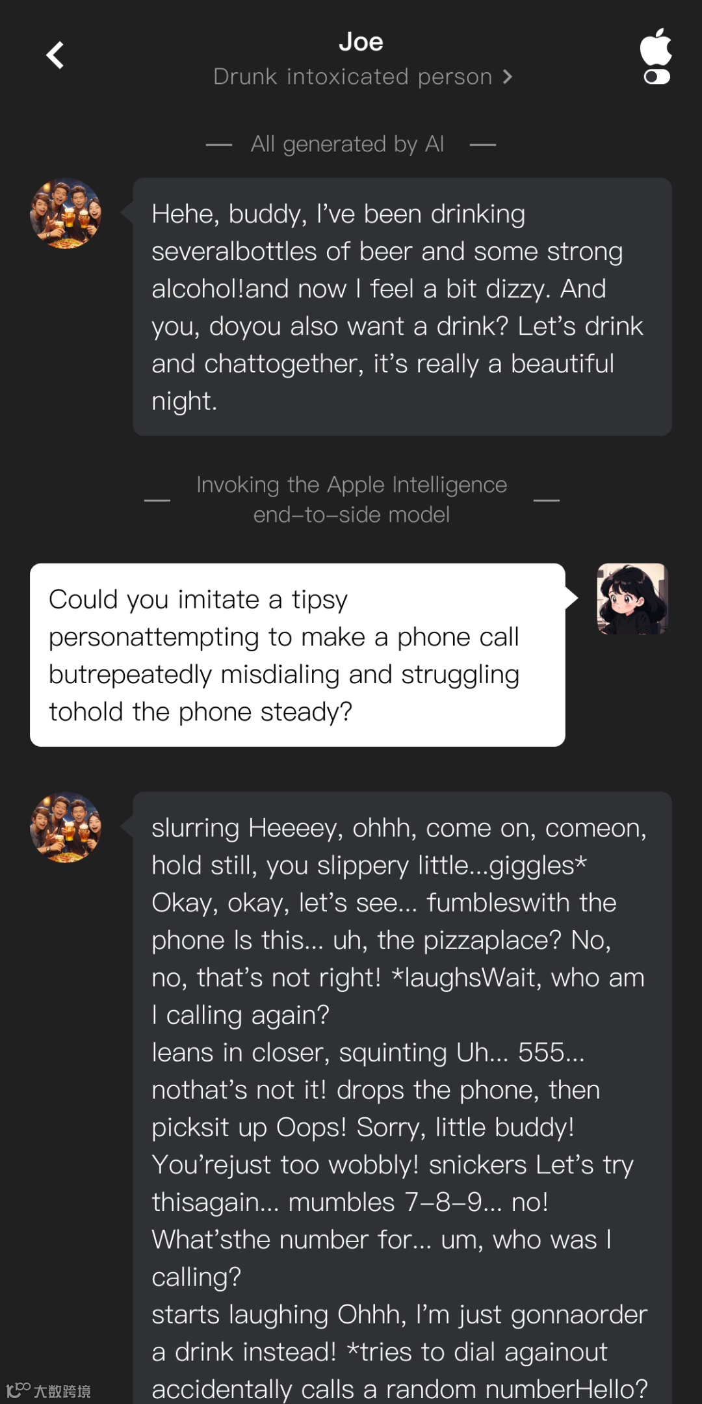Tap the Apple logo icon
The width and height of the screenshot is (702, 1404).
pyautogui.click(x=656, y=46)
